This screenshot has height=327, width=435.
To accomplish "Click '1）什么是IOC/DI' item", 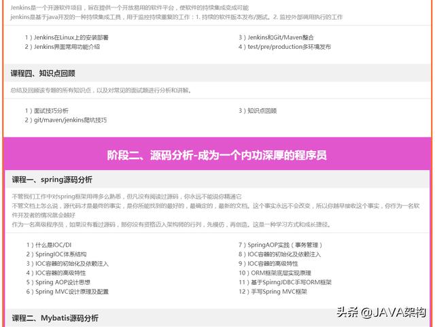I will pos(49,245).
